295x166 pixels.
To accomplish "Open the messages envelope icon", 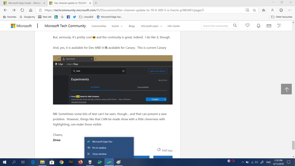I will point(269,26).
